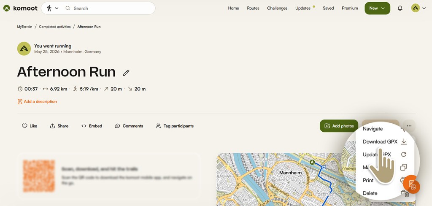Share the activity
The width and height of the screenshot is (432, 206).
pyautogui.click(x=59, y=126)
